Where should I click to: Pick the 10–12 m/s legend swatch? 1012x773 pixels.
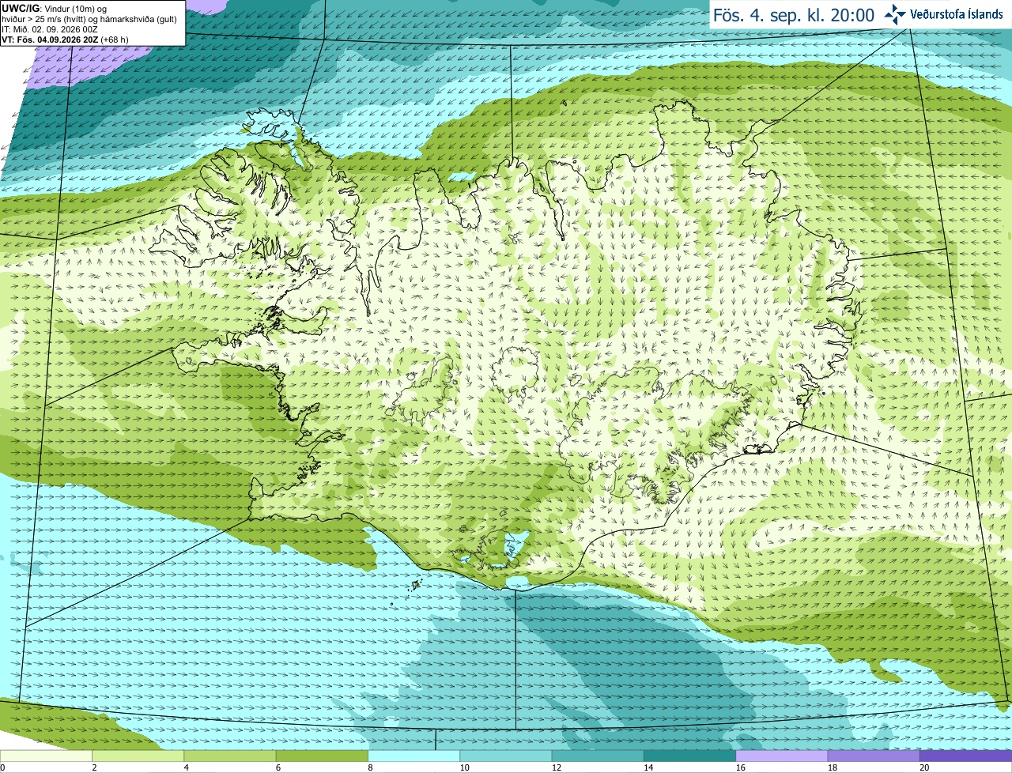coord(506,756)
